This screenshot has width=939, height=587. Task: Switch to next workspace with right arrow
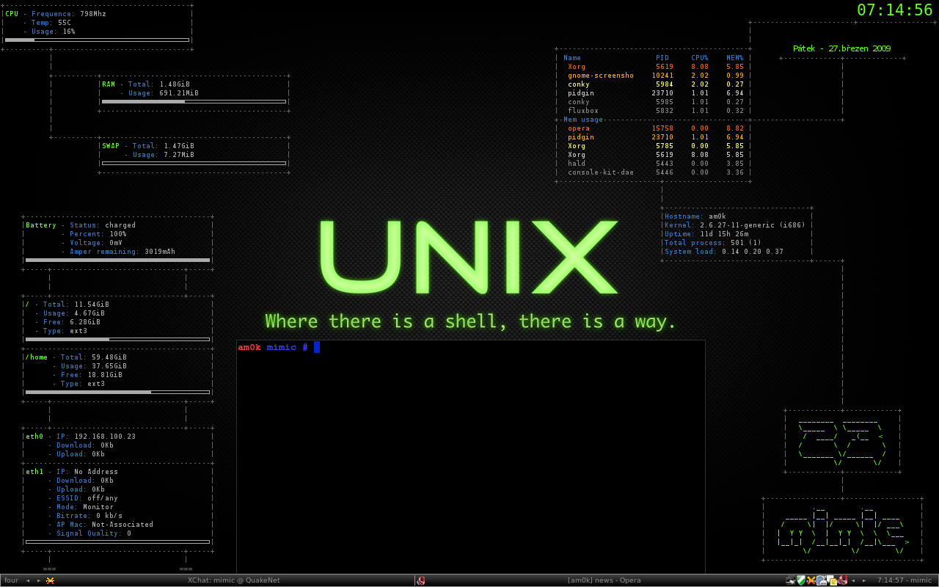pos(39,580)
